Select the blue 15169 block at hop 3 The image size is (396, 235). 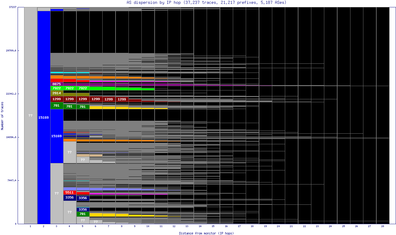click(56, 136)
